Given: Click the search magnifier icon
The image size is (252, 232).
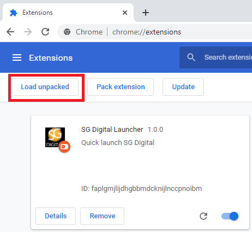Looking at the screenshot, I should [x=191, y=57].
